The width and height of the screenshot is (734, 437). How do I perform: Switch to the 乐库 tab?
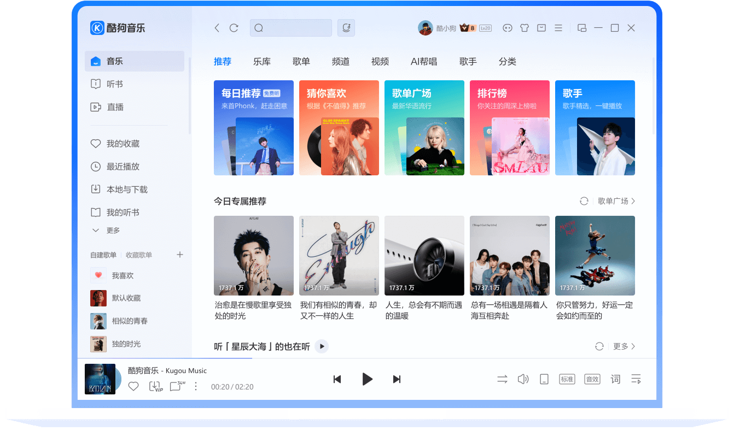(262, 62)
